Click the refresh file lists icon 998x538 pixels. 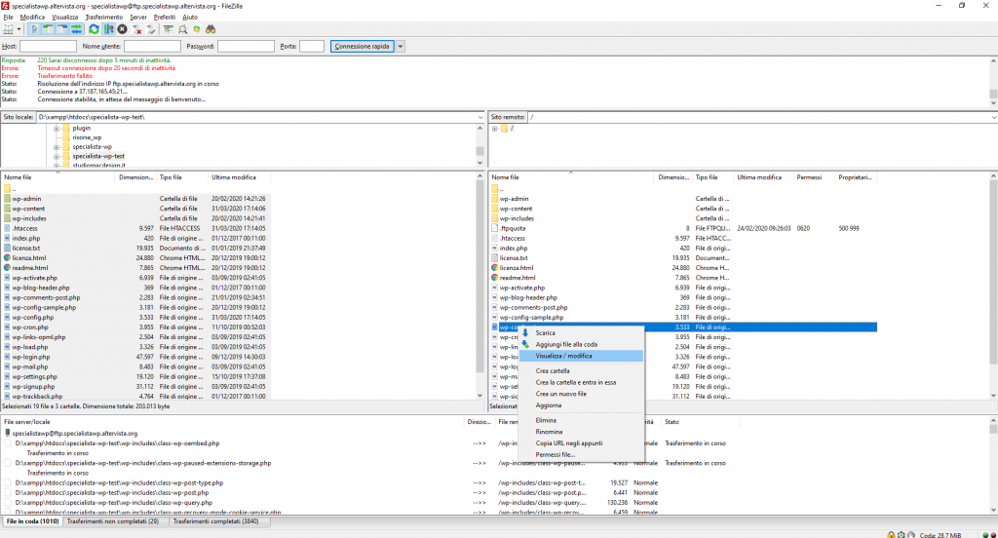(x=94, y=30)
